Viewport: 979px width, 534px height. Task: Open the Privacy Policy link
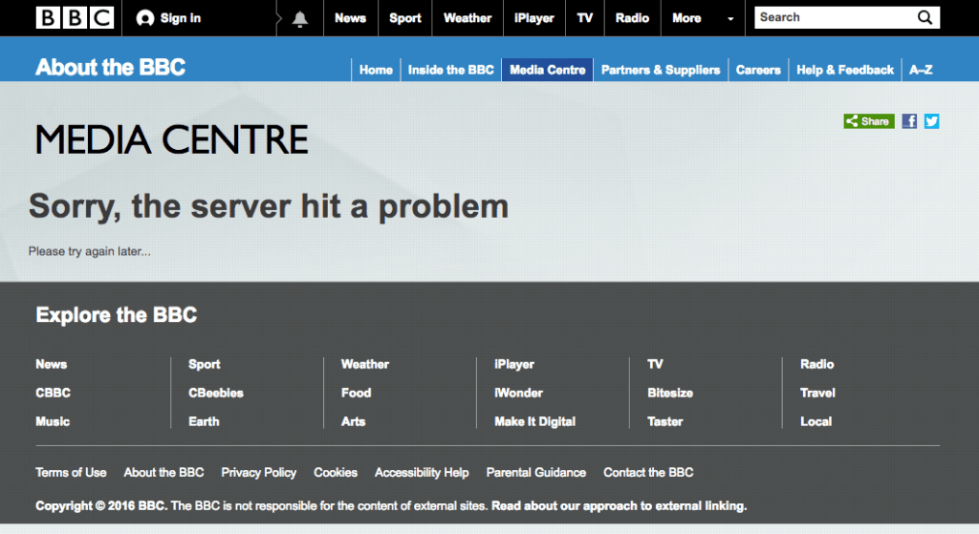point(258,473)
